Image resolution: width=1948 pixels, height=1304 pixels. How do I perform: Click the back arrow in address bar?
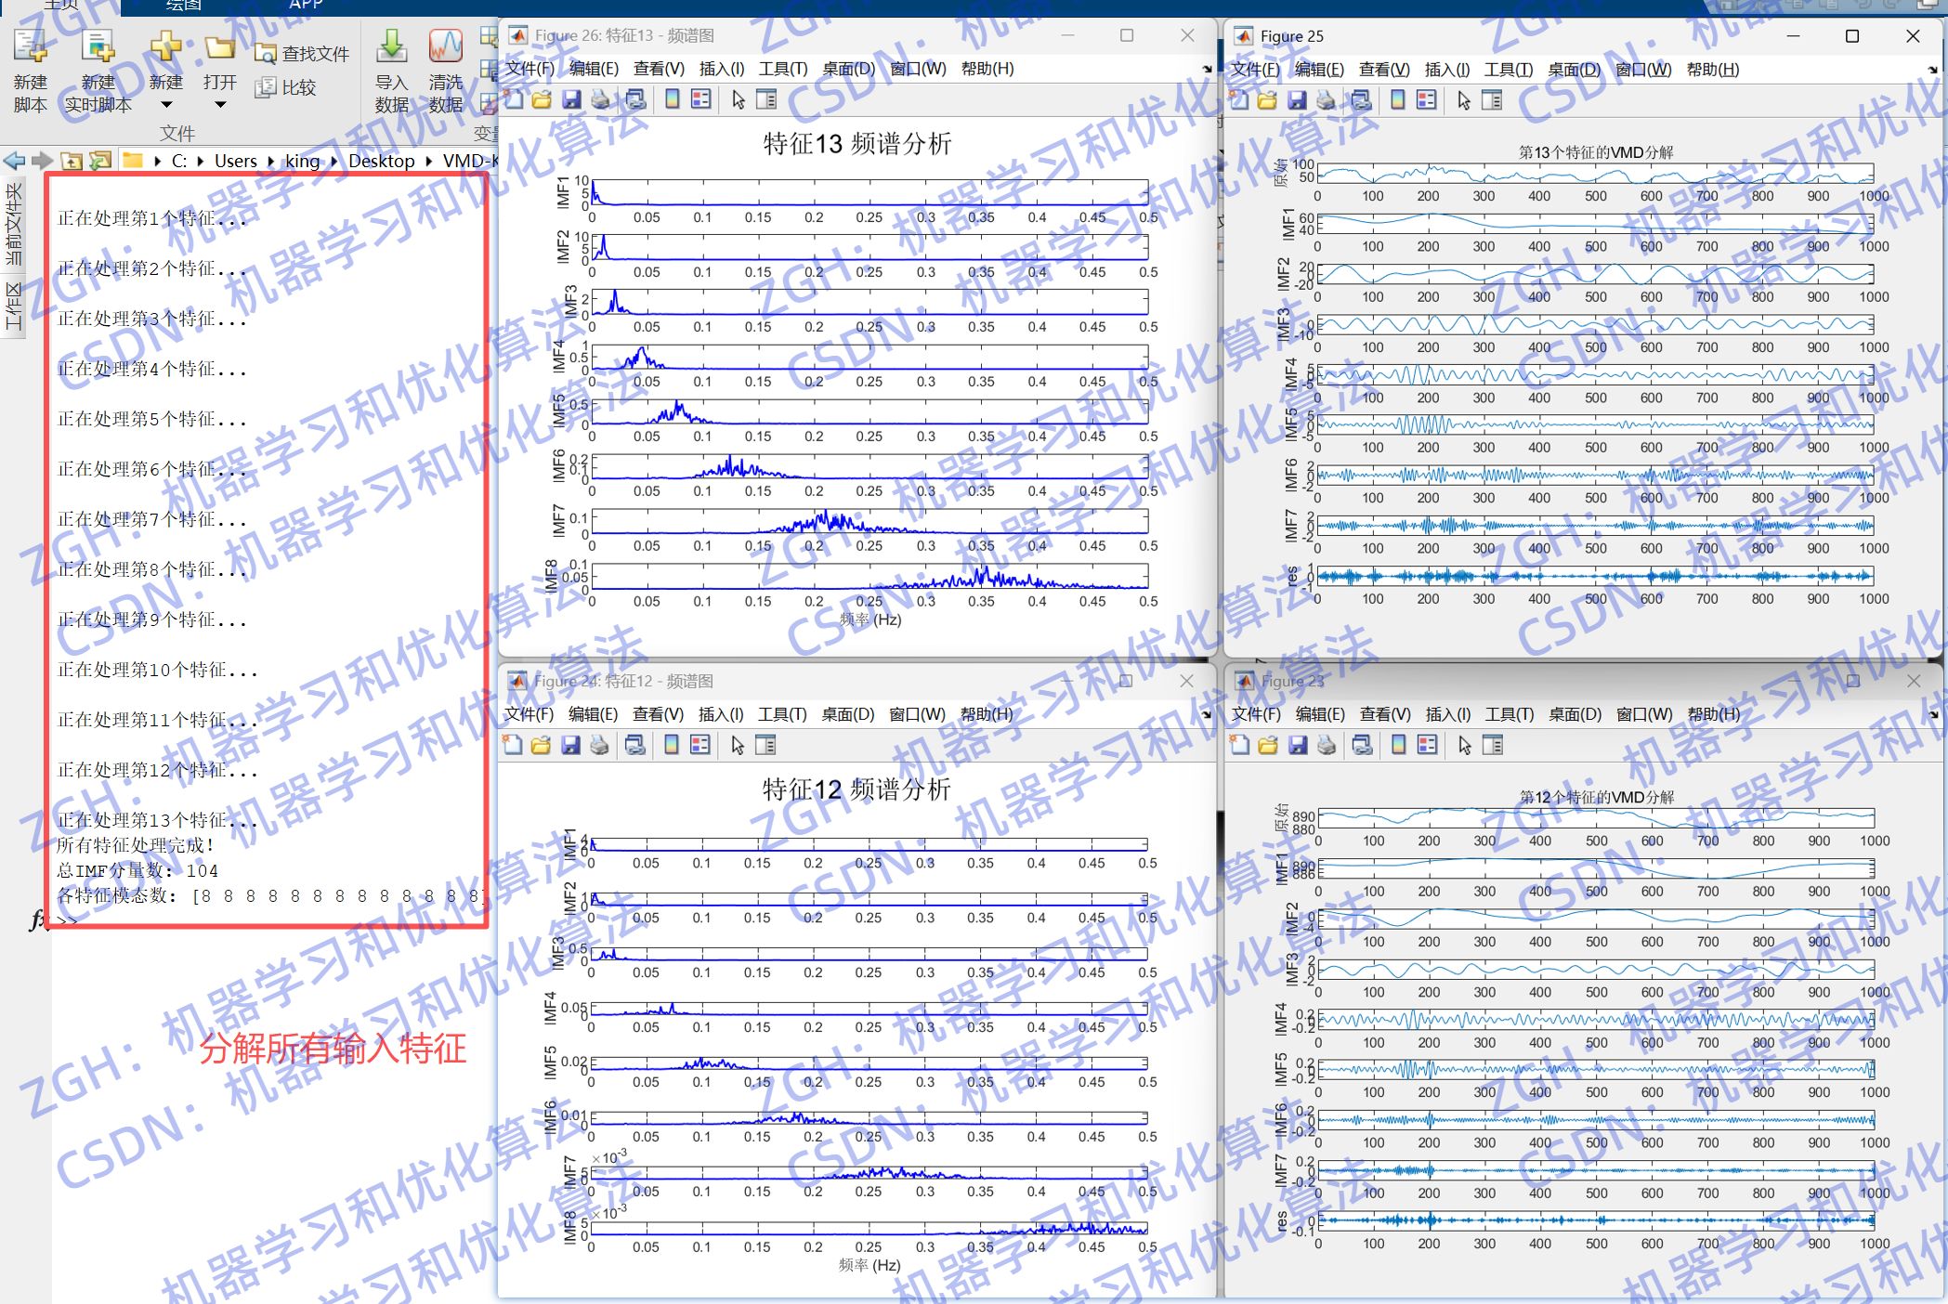point(15,161)
